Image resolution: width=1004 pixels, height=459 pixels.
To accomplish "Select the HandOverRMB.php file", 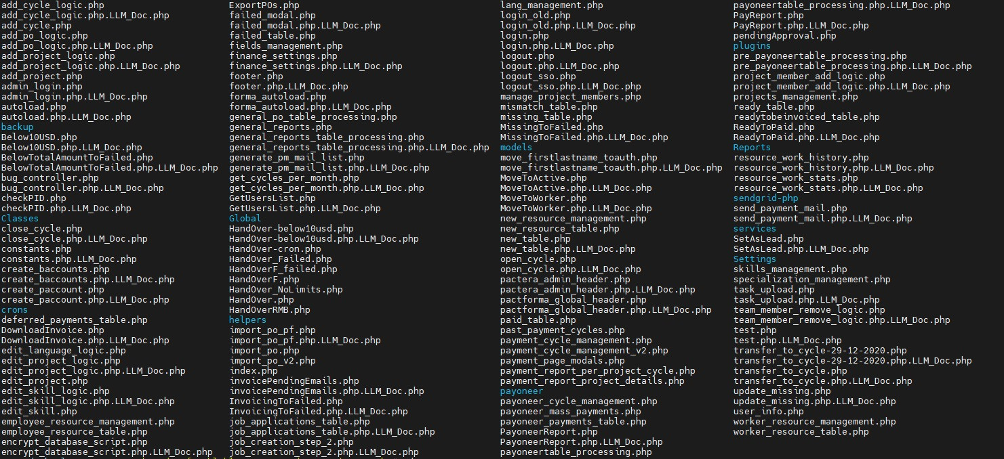I will tap(270, 310).
